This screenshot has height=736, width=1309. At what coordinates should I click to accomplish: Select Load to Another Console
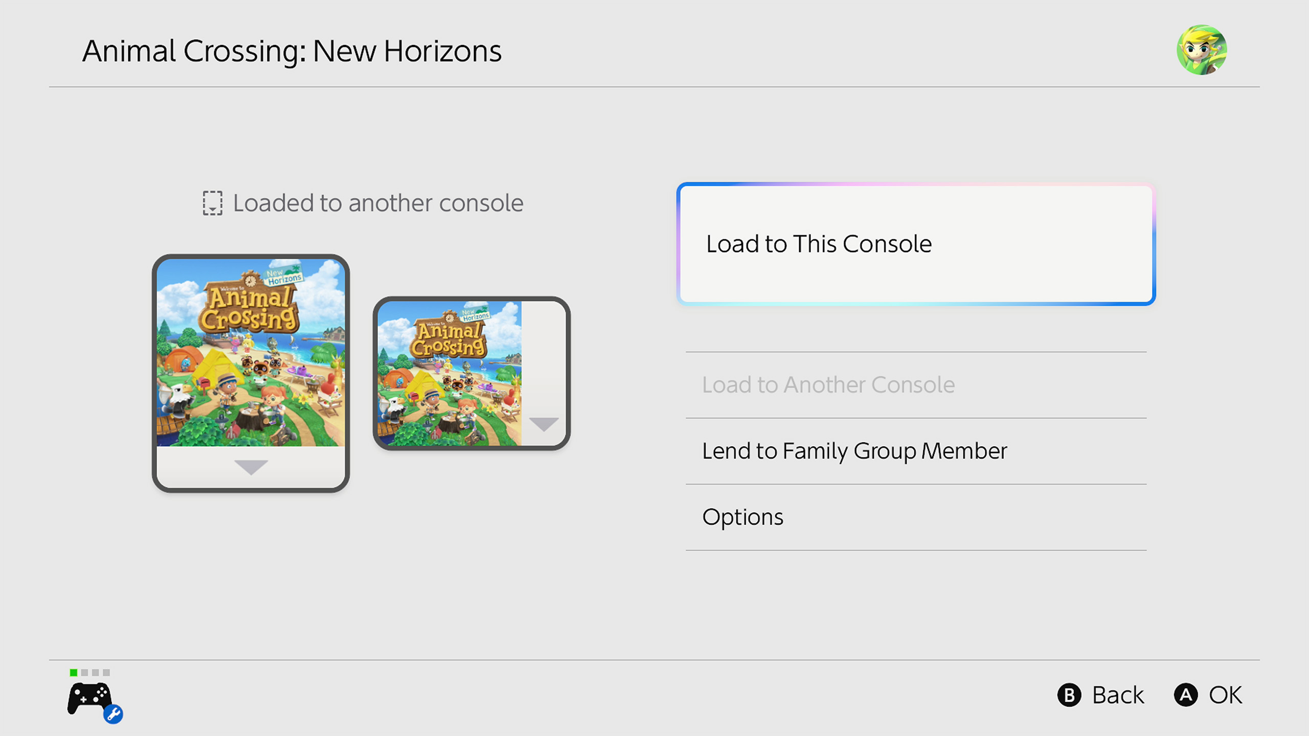tap(828, 385)
